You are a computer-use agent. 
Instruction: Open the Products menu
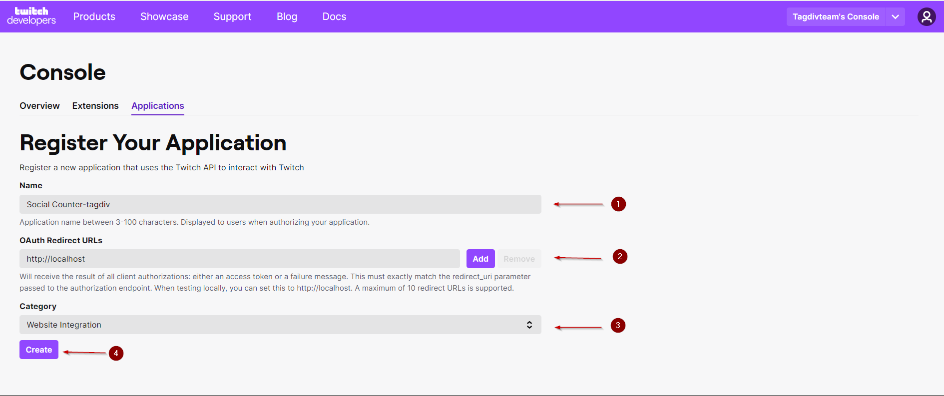tap(94, 16)
